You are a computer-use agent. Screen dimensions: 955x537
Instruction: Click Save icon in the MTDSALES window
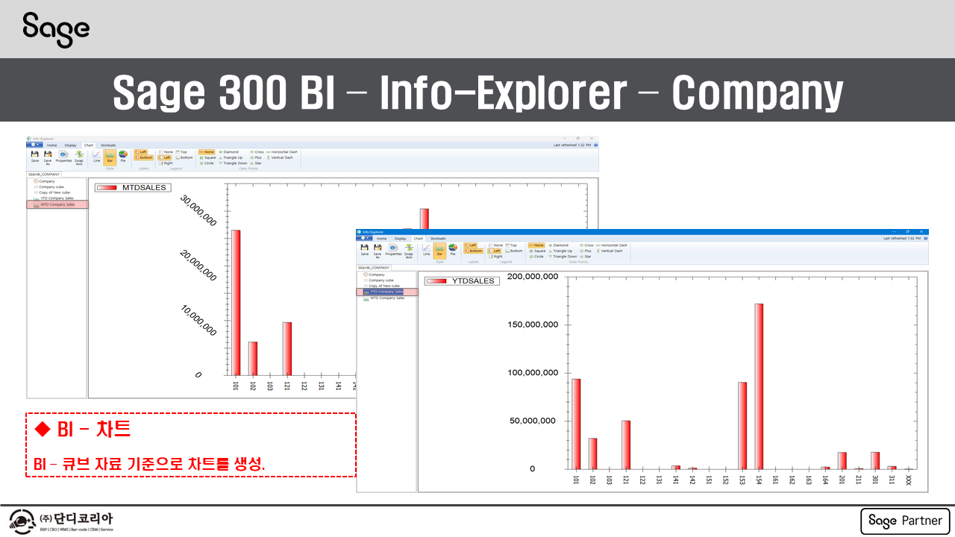pyautogui.click(x=35, y=156)
